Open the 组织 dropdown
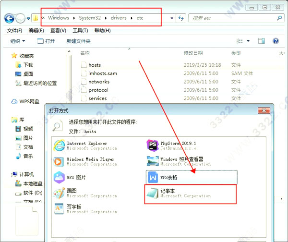 pyautogui.click(x=18, y=41)
